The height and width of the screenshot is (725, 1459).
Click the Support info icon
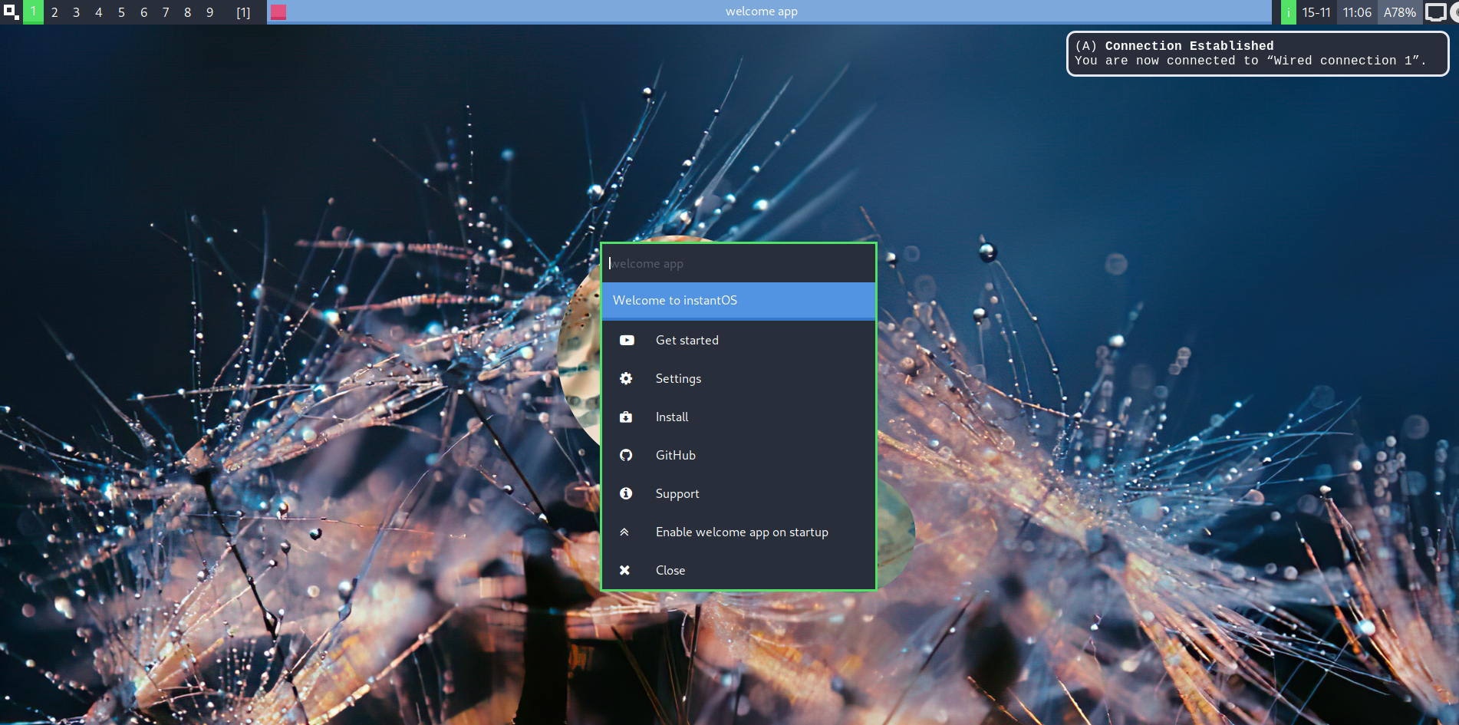(x=626, y=493)
